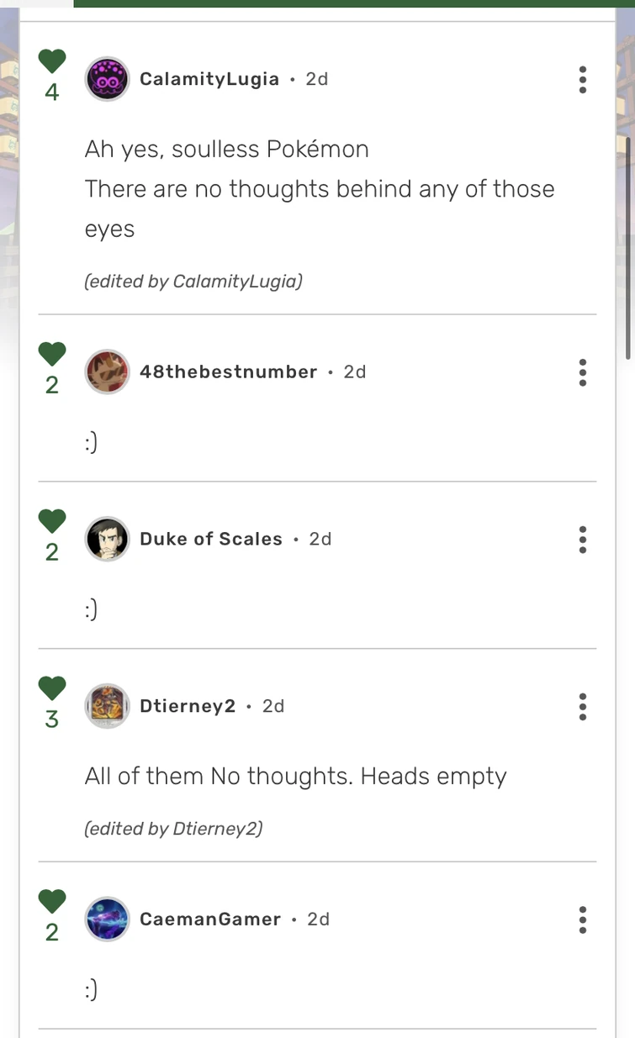Screen dimensions: 635x1038
Task: Click the Dtierney2 username
Action: pyautogui.click(x=188, y=706)
